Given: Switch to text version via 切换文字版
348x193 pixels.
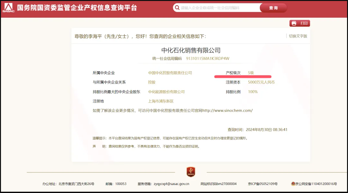Looking at the screenshot, I should point(298,36).
